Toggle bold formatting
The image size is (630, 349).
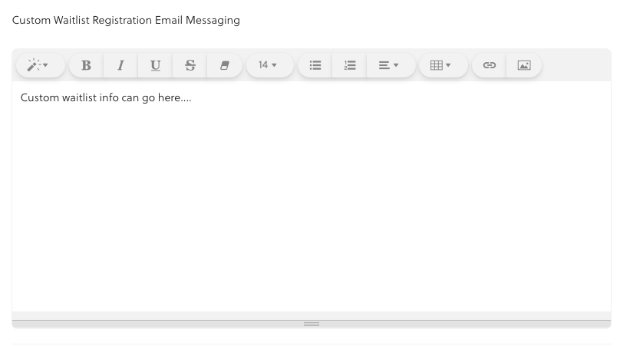click(x=86, y=65)
